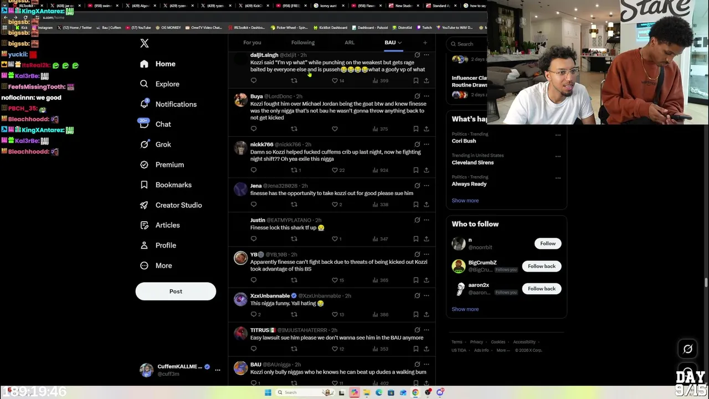Click Grok explain icon on BAU tweet

click(417, 365)
